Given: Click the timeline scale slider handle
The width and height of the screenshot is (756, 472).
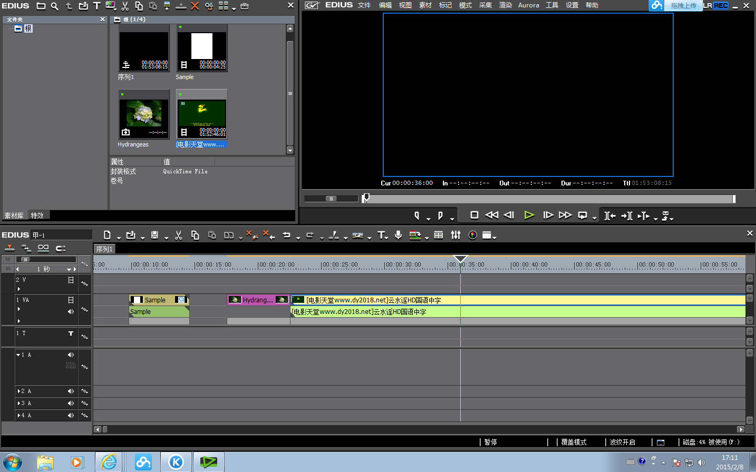Looking at the screenshot, I should [x=25, y=260].
